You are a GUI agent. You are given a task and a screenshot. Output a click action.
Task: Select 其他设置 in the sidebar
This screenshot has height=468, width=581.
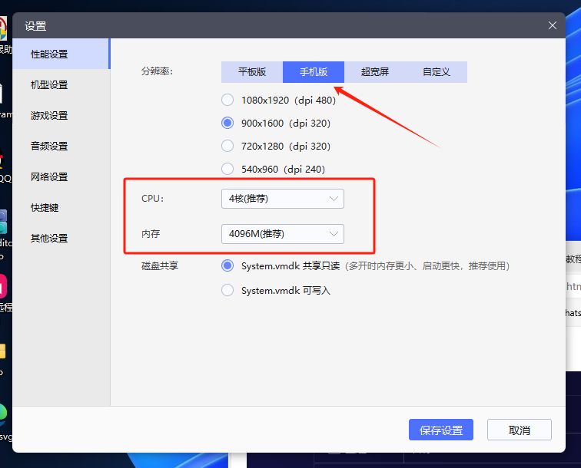click(49, 238)
